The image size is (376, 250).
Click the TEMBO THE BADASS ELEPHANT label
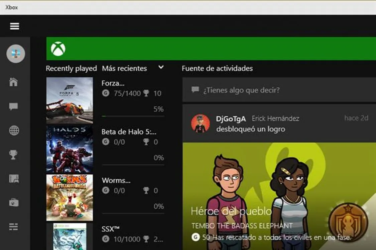[242, 225]
